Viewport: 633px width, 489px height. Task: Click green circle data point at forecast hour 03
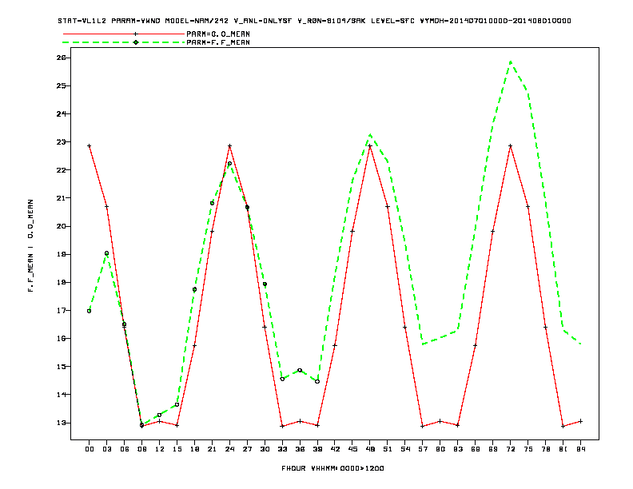click(x=106, y=253)
